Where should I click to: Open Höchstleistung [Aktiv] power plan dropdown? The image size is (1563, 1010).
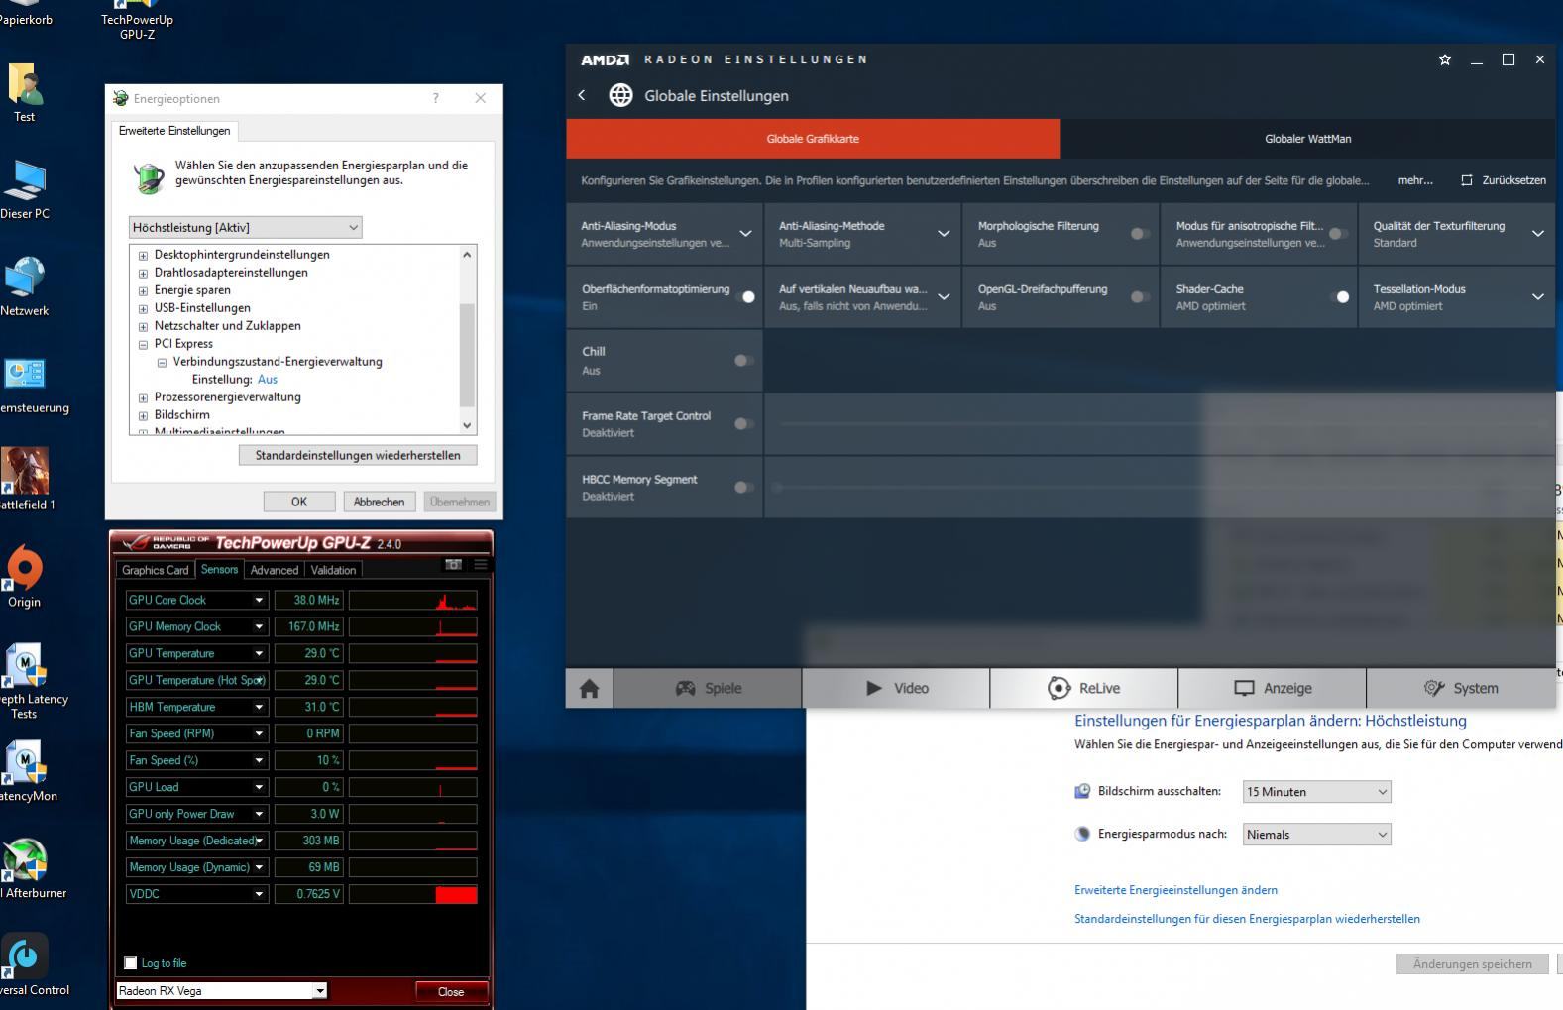[x=245, y=227]
